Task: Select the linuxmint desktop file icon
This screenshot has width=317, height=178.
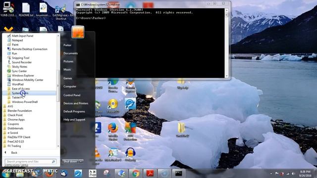Action: tap(43, 10)
